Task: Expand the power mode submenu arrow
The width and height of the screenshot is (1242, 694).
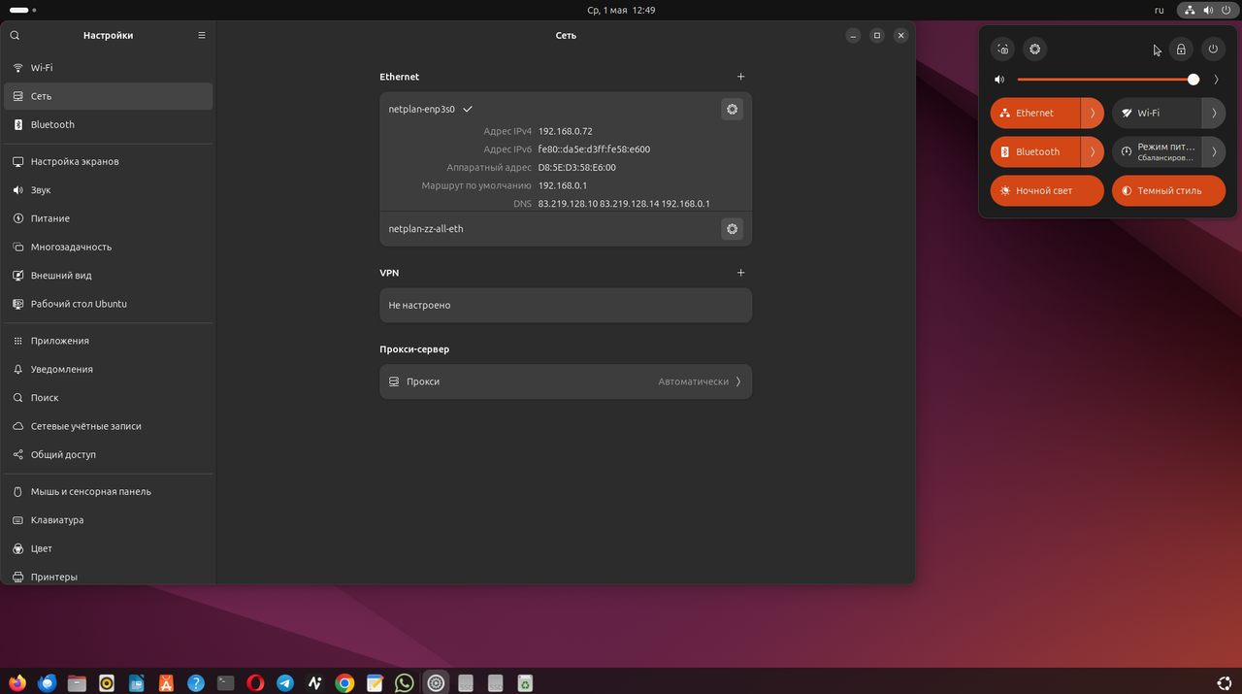Action: pos(1214,151)
